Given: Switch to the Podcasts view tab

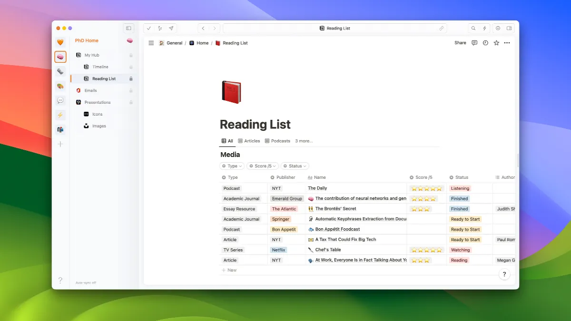Looking at the screenshot, I should (277, 141).
